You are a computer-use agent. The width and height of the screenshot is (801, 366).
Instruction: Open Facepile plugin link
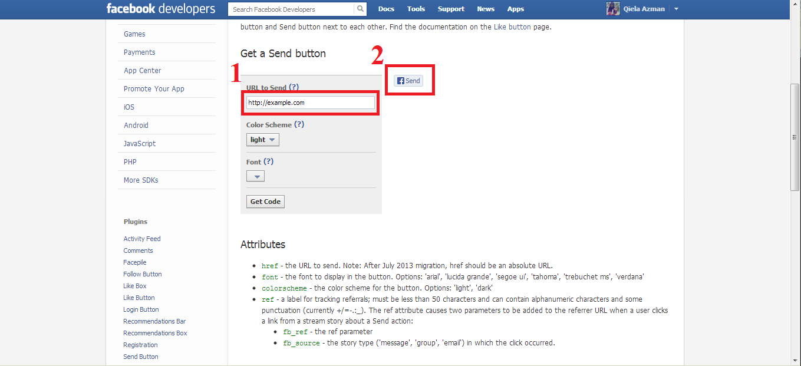pyautogui.click(x=135, y=262)
